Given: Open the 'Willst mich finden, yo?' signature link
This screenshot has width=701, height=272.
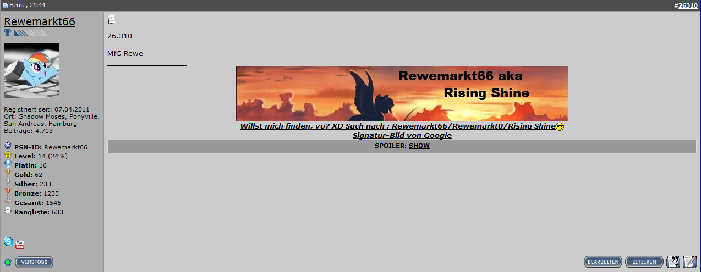Looking at the screenshot, I should pos(398,126).
